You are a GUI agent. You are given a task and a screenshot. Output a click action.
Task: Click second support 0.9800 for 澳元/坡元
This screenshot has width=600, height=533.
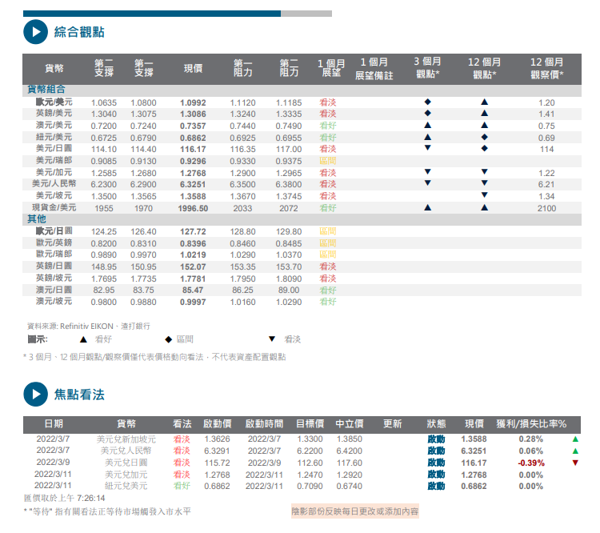104,302
